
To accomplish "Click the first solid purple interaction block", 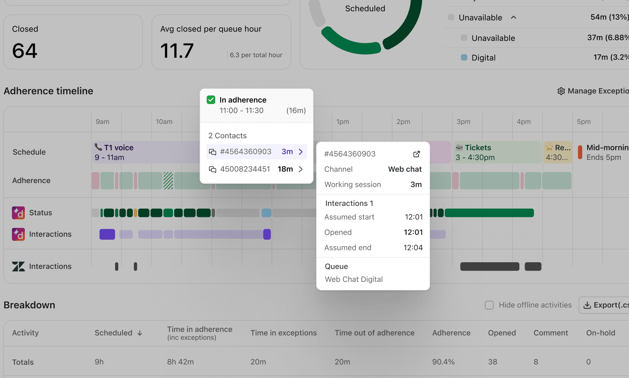I will (107, 234).
